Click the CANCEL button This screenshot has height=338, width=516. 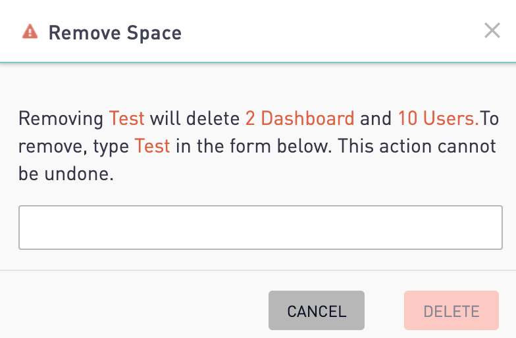pos(317,310)
